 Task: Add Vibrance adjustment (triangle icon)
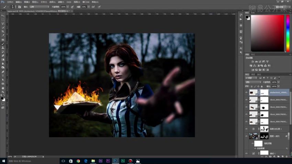[267, 62]
